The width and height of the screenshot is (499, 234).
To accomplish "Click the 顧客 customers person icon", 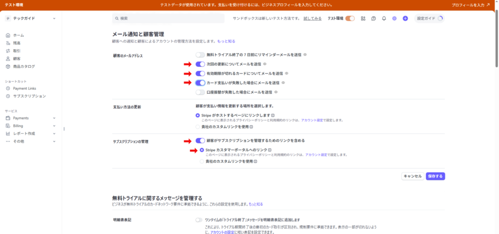I will coord(8,58).
